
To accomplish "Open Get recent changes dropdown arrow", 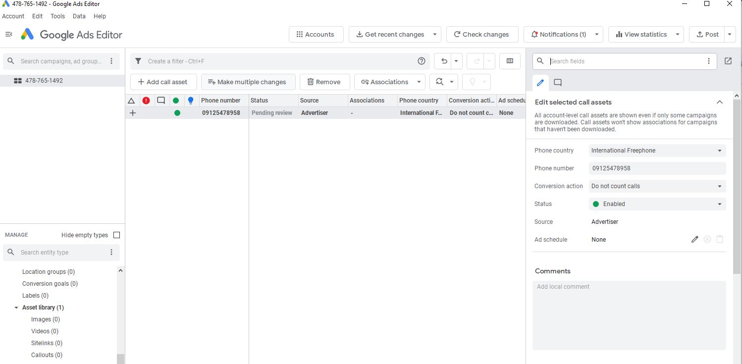I will point(435,35).
